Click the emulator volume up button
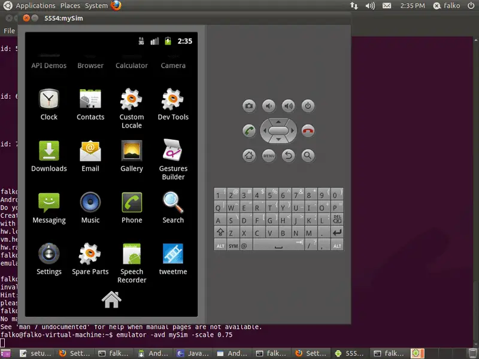This screenshot has height=359, width=479. (288, 106)
